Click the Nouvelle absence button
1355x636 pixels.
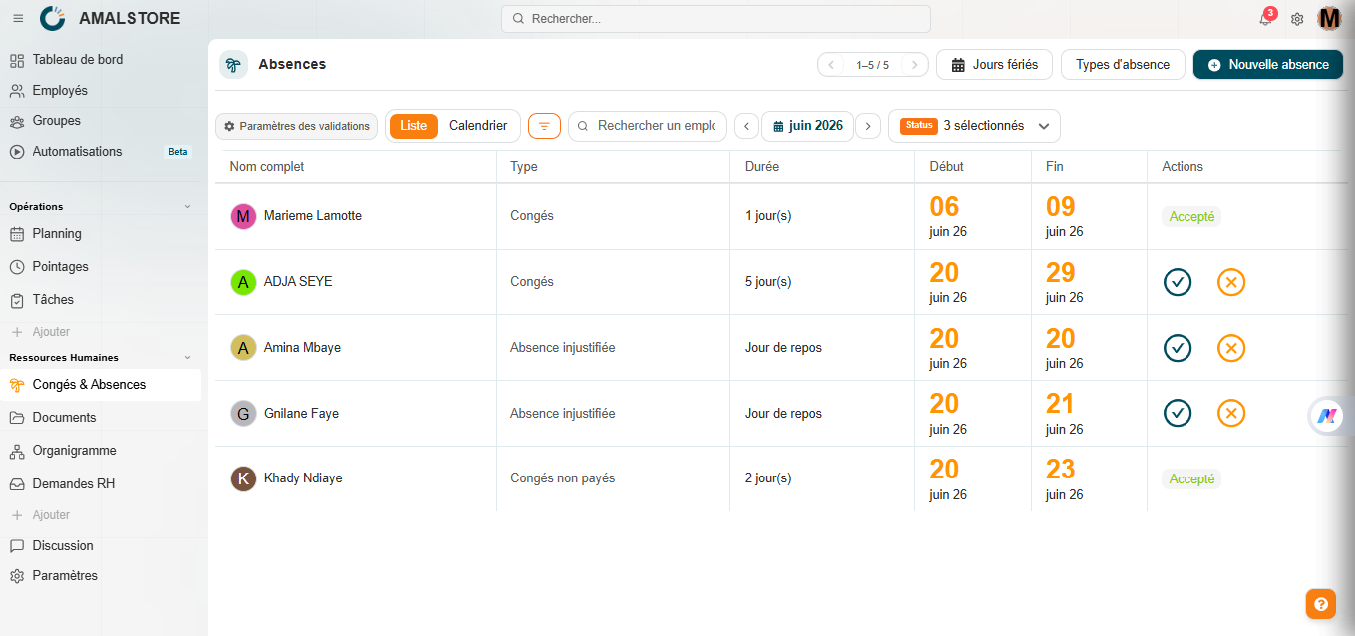click(1268, 65)
